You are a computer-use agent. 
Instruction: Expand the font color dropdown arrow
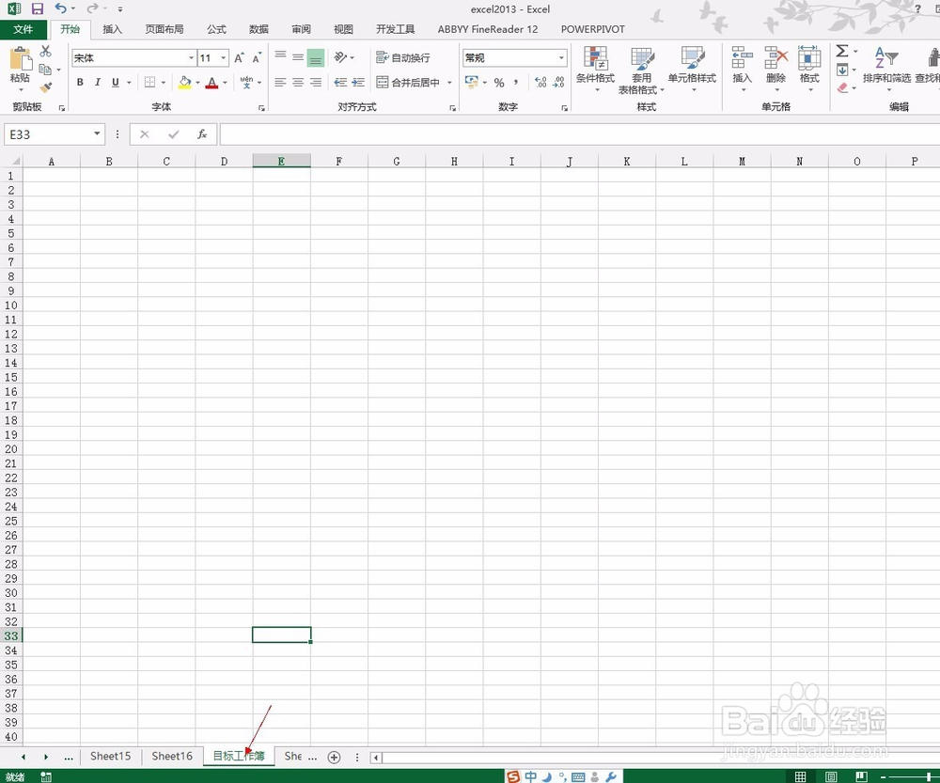[225, 83]
